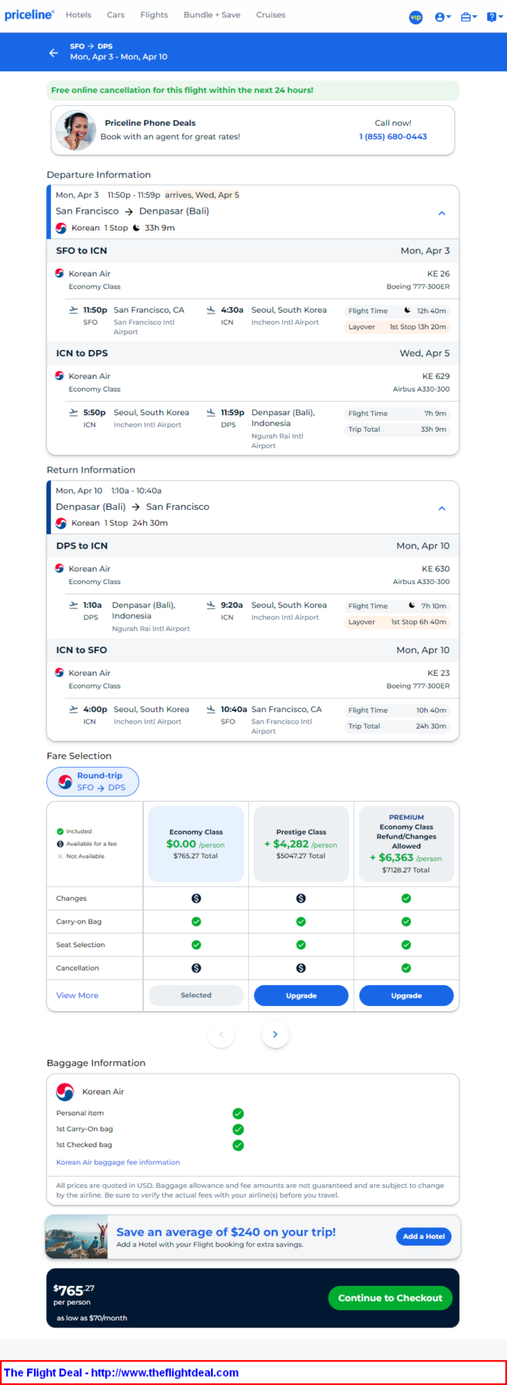Screen dimensions: 507x1385
Task: Select the Prestige Class fare card
Action: pos(301,844)
